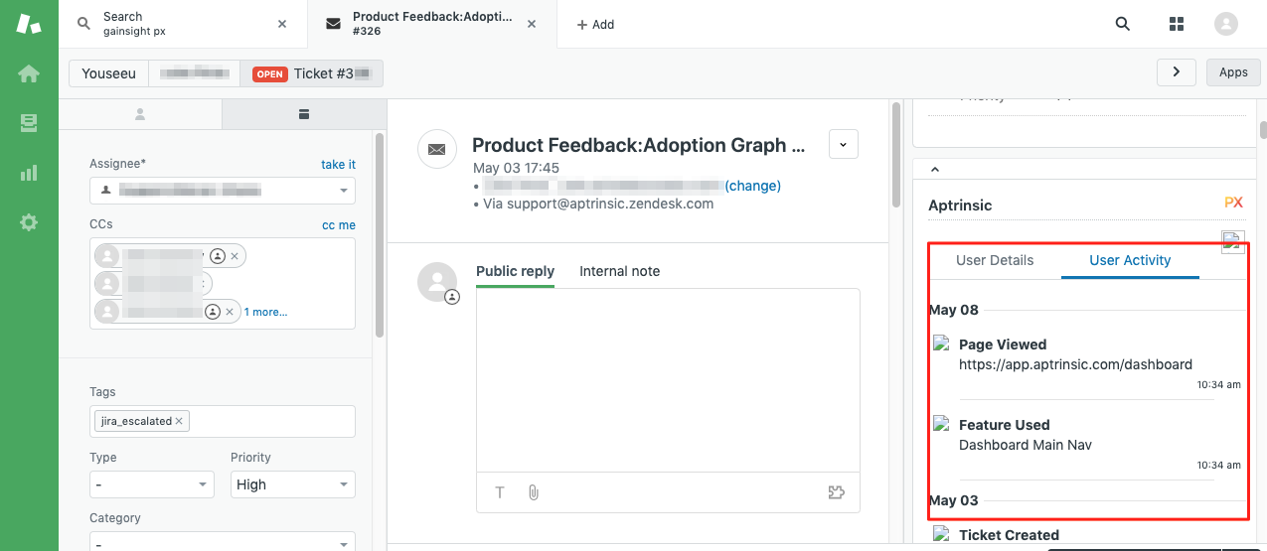Viewport: 1267px width, 551px height.
Task: Click the apps panel scrollbar
Action: click(1263, 130)
